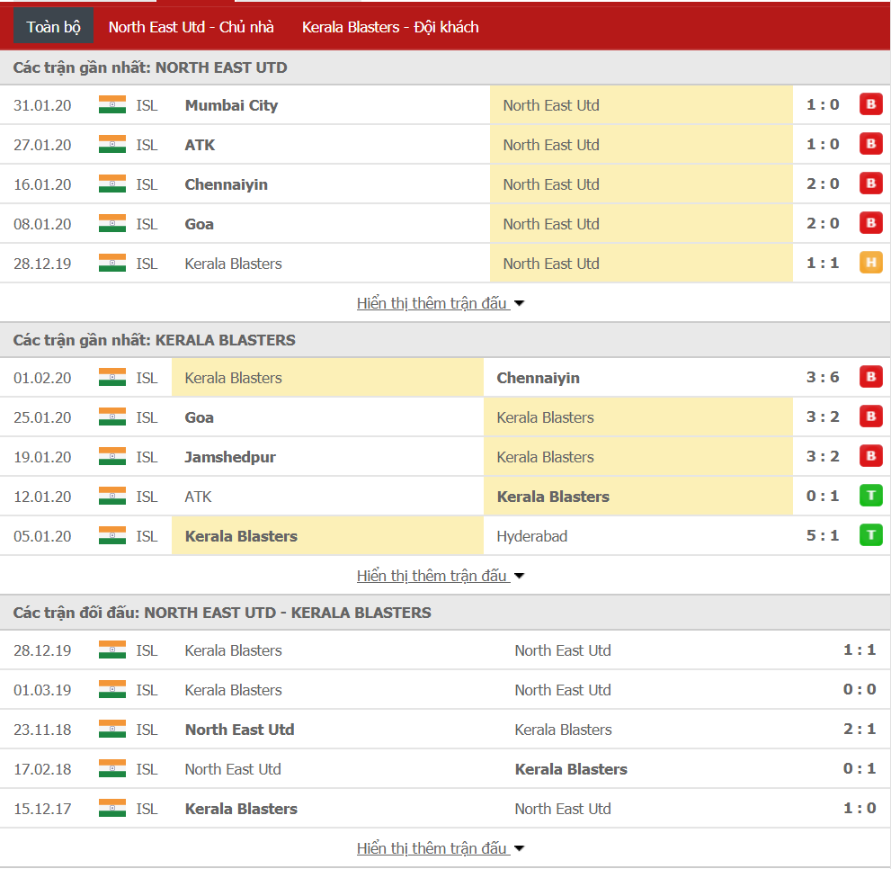Click red B badge for 08.01.20 Goa match
This screenshot has height=869, width=891.
coord(870,223)
